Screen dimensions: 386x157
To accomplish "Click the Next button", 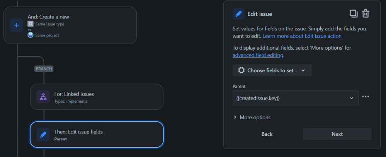I will (x=337, y=134).
